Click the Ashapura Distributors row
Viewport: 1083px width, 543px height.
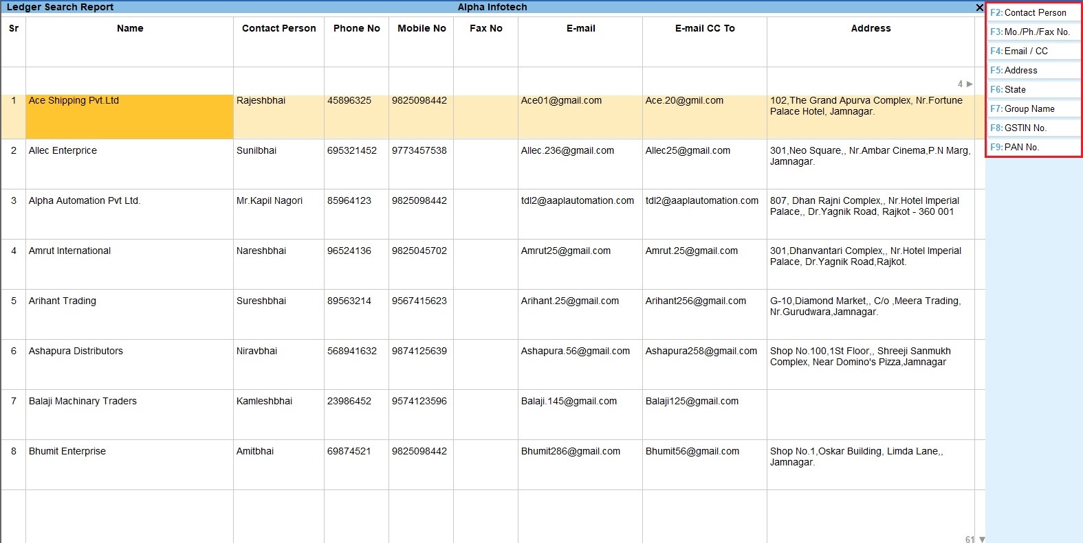[x=76, y=351]
